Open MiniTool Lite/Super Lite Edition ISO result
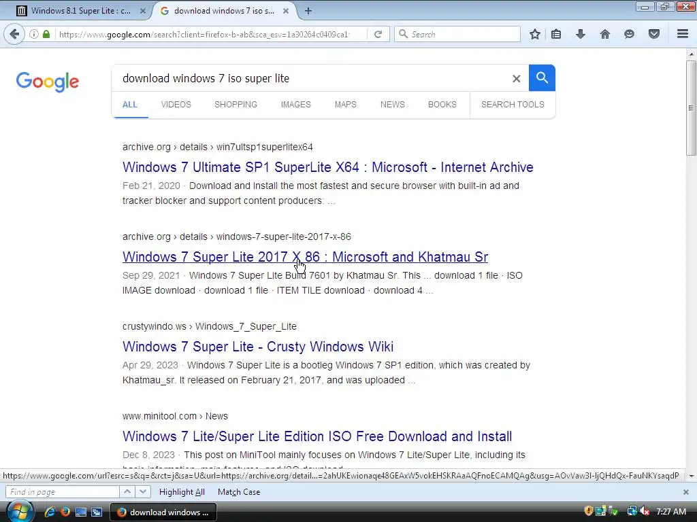The height and width of the screenshot is (522, 697). coord(317,436)
